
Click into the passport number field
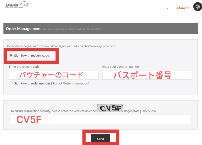click(147, 75)
